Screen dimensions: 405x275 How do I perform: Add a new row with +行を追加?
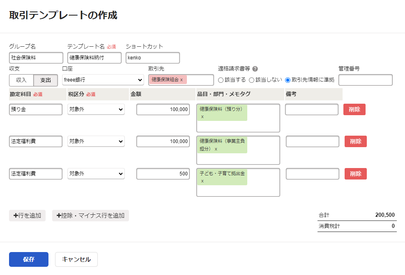pos(28,216)
